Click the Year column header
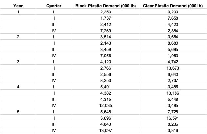 pyautogui.click(x=18, y=6)
